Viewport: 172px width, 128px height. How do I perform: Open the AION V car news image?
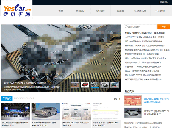(x=46, y=111)
